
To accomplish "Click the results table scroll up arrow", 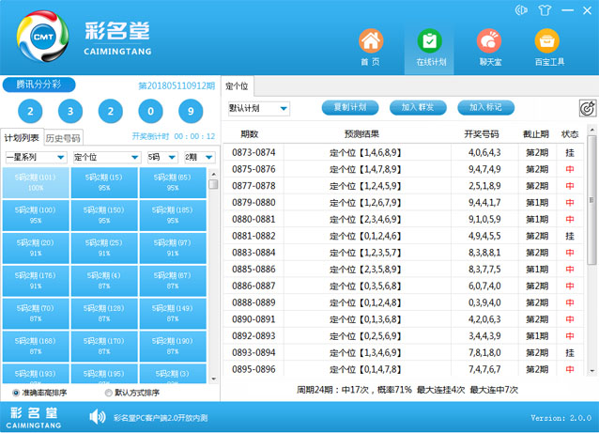I will [591, 130].
